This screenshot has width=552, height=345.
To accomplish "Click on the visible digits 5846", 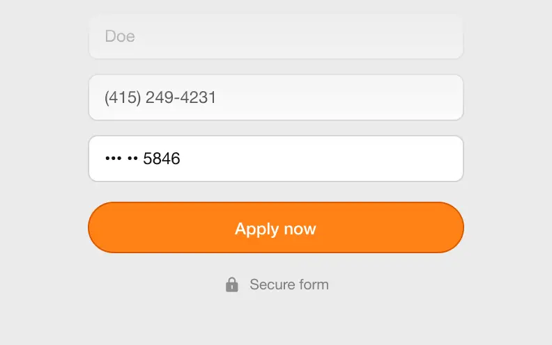I will 162,159.
